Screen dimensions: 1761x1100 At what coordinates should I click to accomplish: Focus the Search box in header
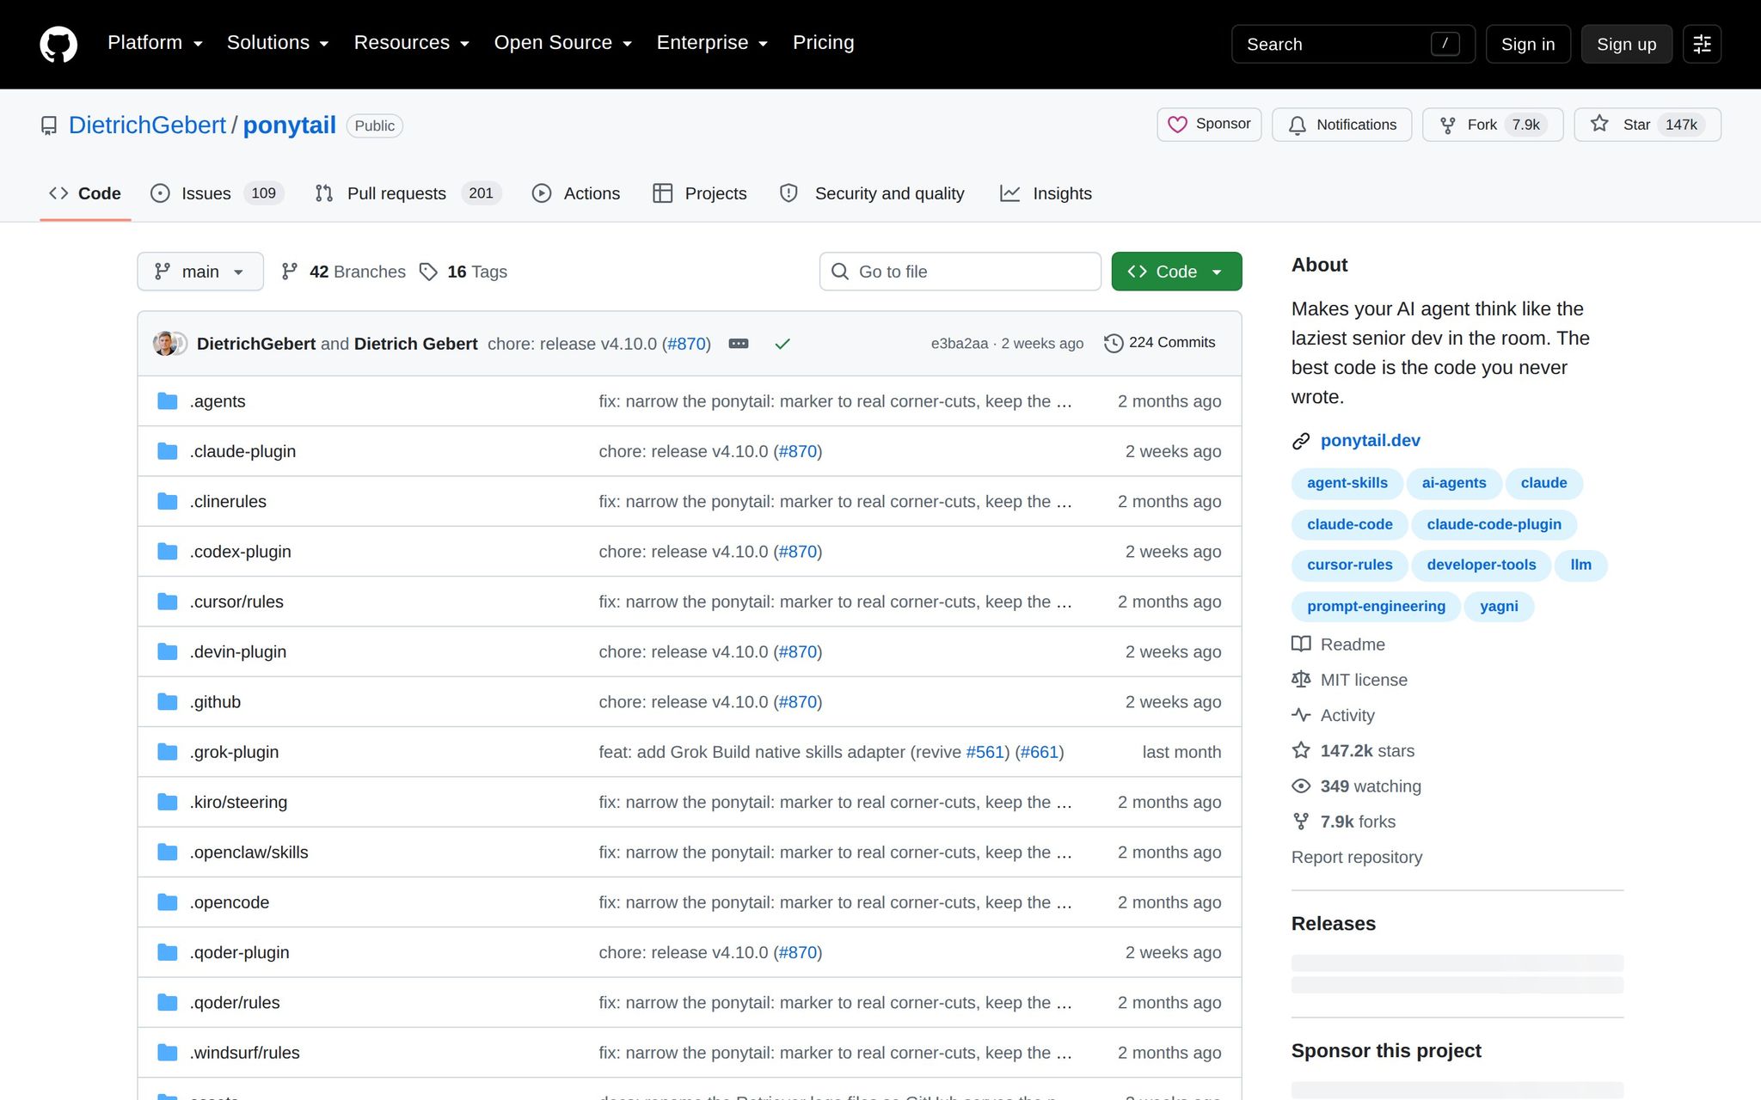point(1353,44)
